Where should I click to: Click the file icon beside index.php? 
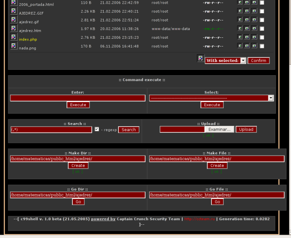tap(14, 37)
